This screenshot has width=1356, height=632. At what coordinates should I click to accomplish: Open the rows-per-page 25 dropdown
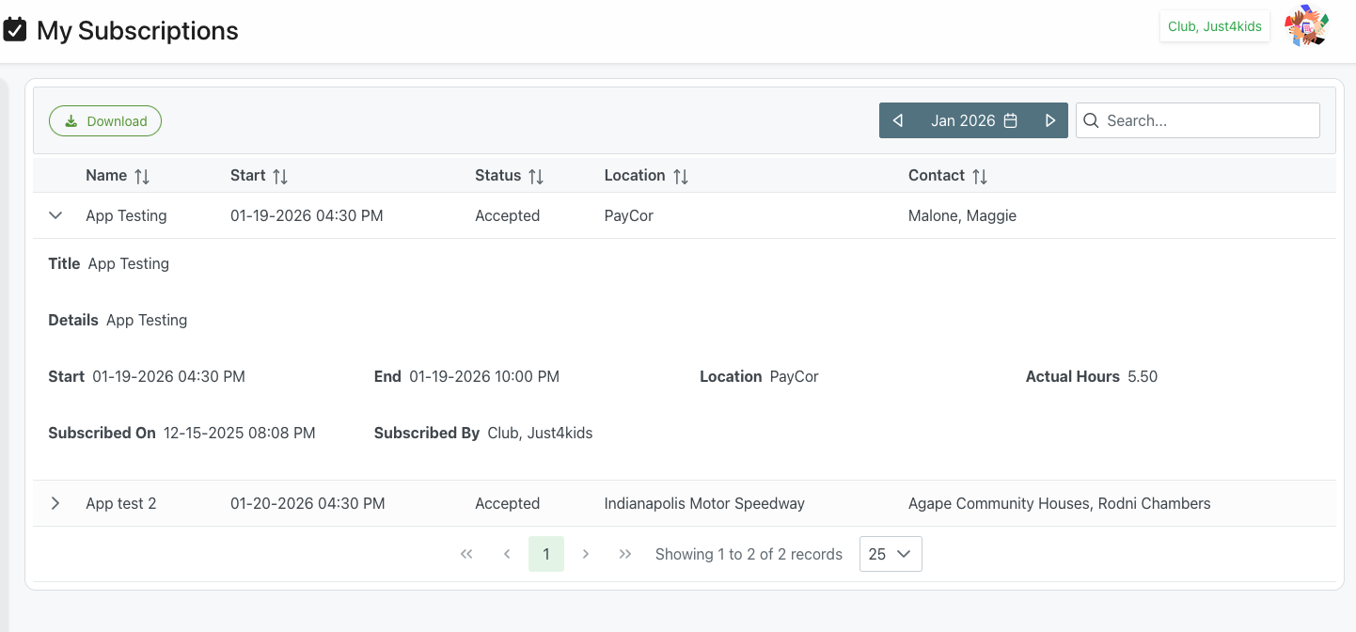click(890, 554)
